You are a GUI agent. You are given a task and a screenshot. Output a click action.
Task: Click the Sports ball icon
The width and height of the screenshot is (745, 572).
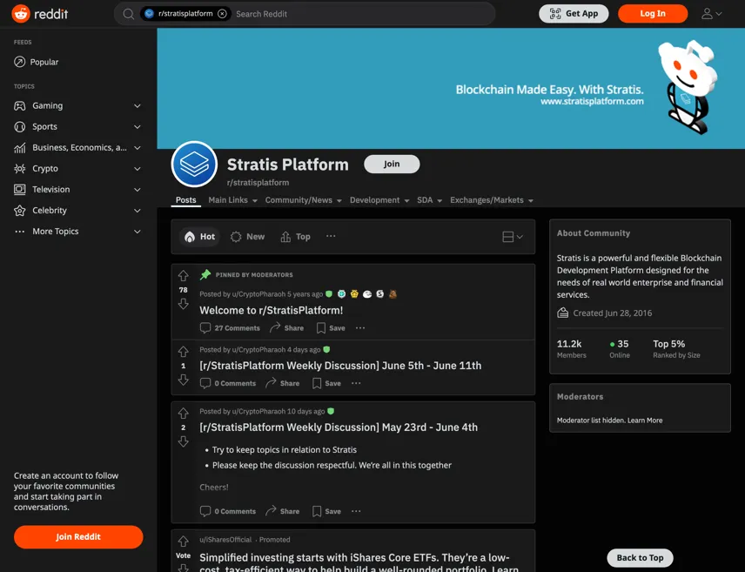pyautogui.click(x=19, y=126)
